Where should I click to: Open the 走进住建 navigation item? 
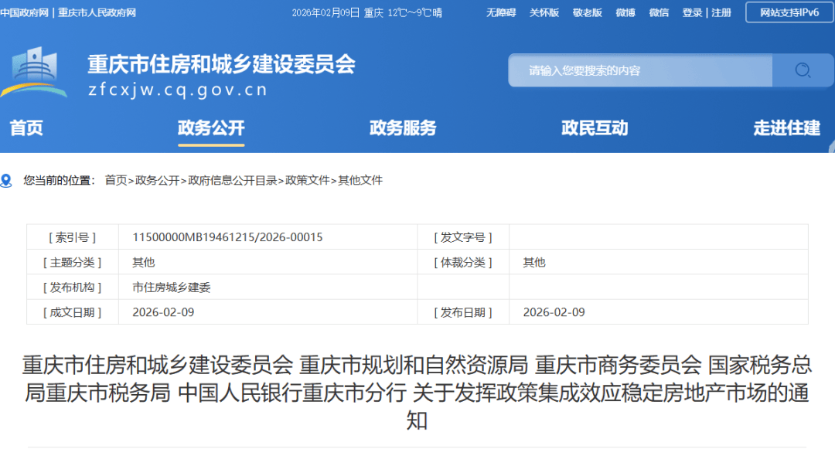pyautogui.click(x=786, y=128)
